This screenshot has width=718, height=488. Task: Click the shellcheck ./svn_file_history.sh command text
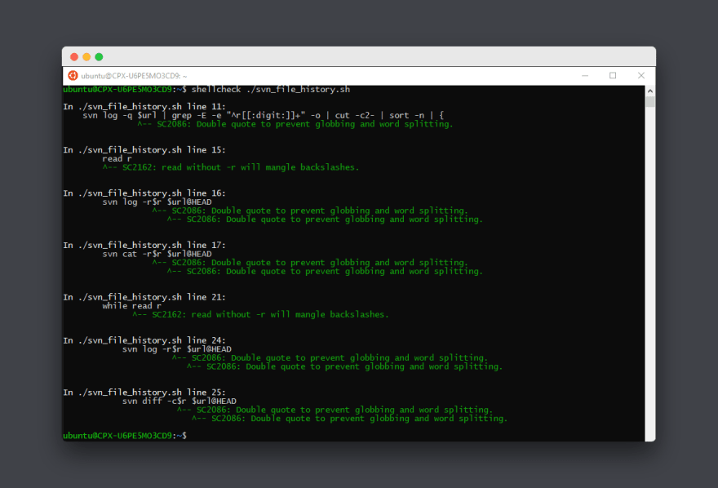tap(271, 89)
